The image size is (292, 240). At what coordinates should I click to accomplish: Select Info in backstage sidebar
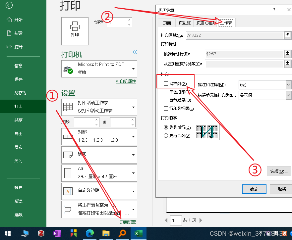coord(23,66)
